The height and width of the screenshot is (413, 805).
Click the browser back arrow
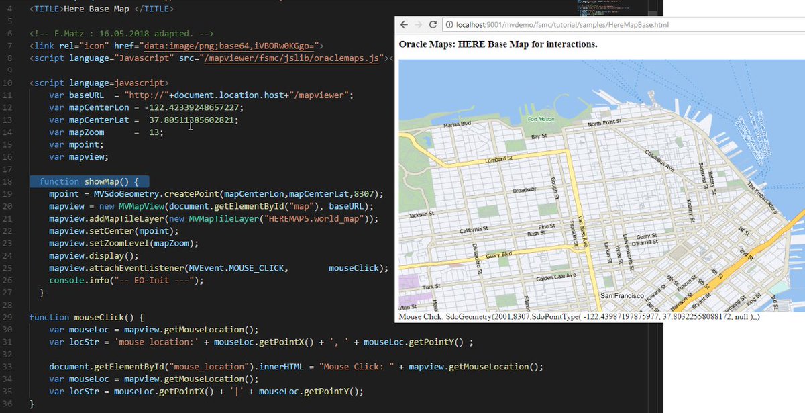pyautogui.click(x=405, y=24)
